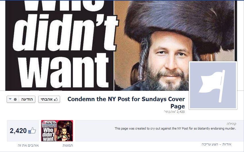Click the large 2,420 likes count
The width and height of the screenshot is (244, 152).
point(18,131)
